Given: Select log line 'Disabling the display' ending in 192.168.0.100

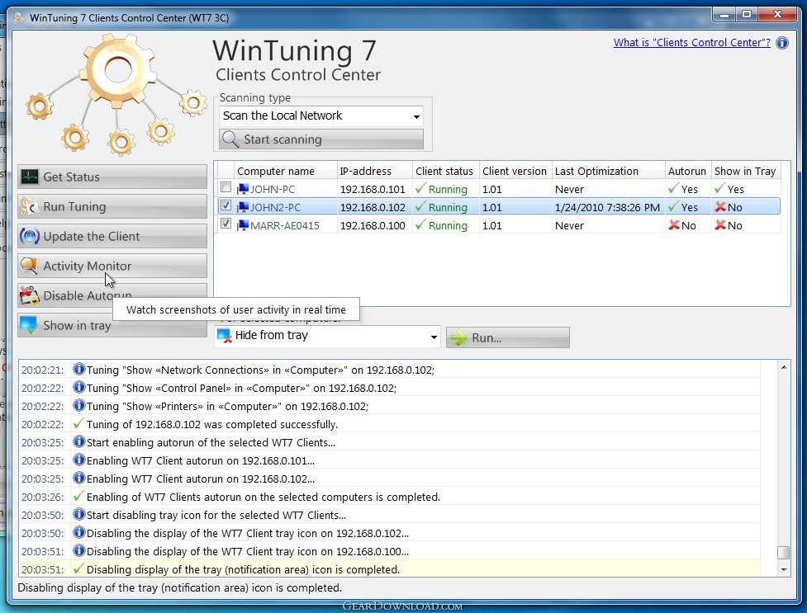Looking at the screenshot, I should 390,551.
